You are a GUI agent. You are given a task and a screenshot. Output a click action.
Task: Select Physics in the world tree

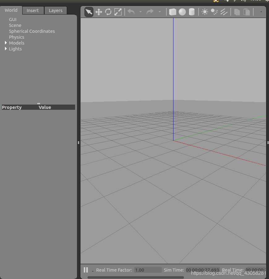[x=17, y=37]
